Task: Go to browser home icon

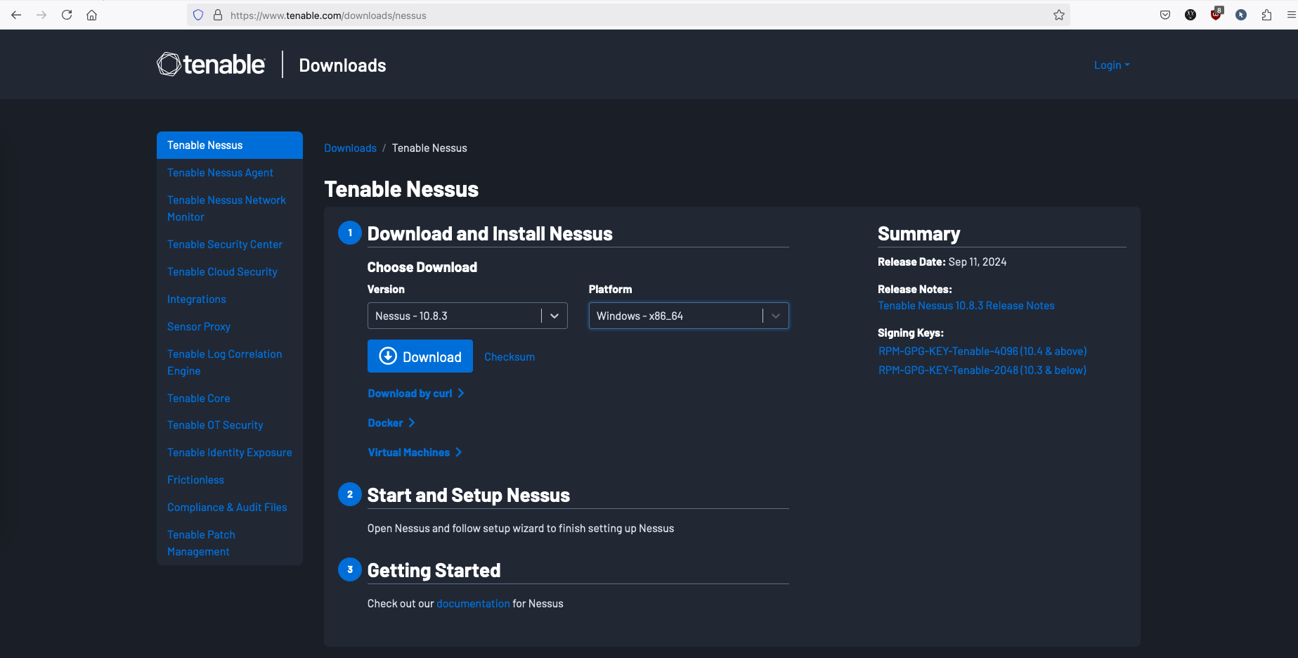Action: (91, 15)
